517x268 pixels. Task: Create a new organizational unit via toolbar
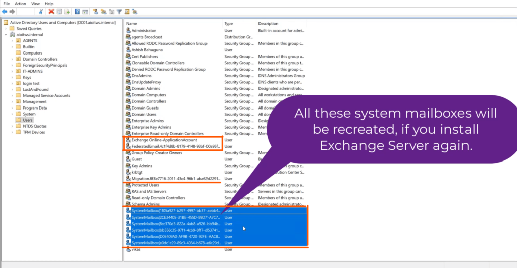(x=112, y=12)
